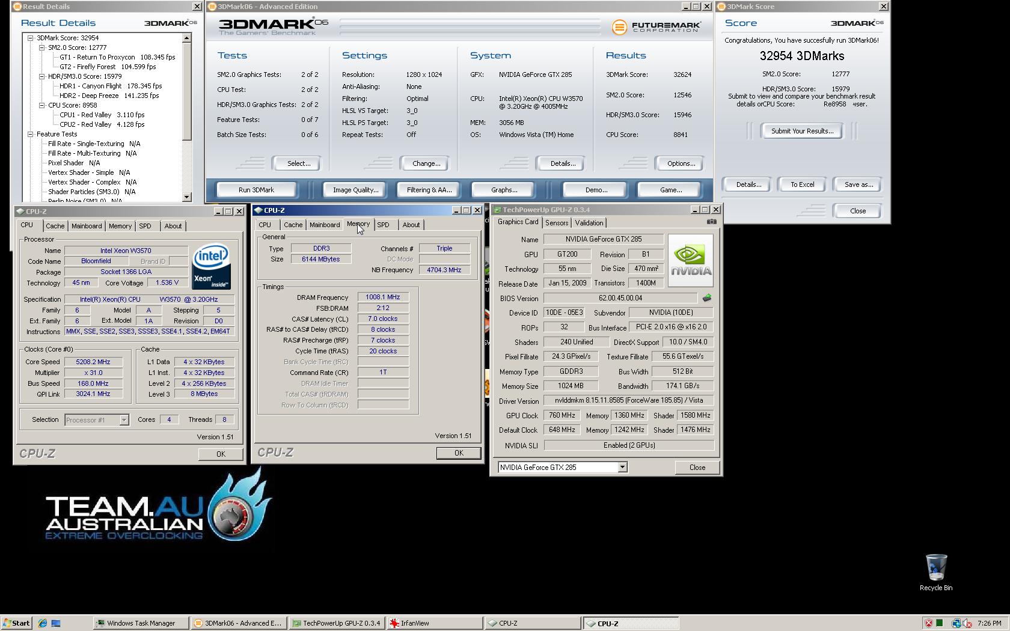
Task: Click the Intel Xeon logo in CPU-Z
Action: pos(211,266)
